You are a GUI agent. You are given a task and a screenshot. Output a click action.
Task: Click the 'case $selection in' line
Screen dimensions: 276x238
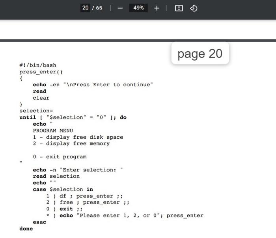click(x=63, y=189)
